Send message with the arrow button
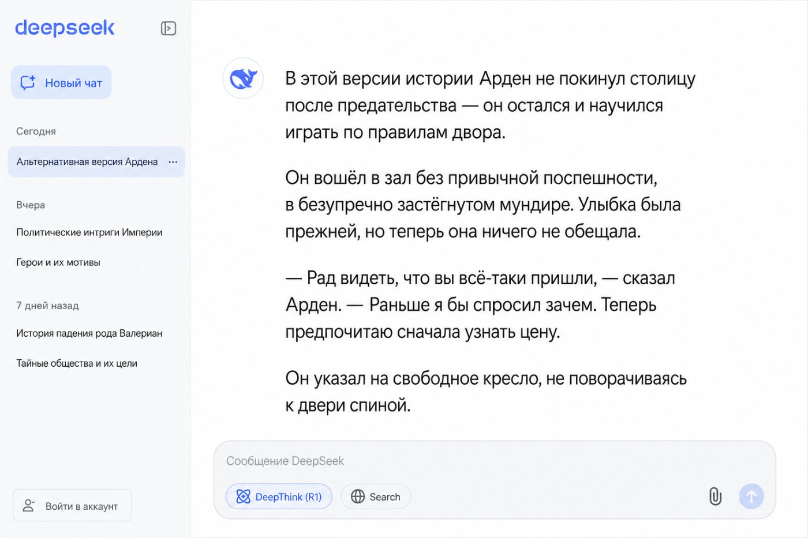Image resolution: width=808 pixels, height=538 pixels. pyautogui.click(x=751, y=496)
